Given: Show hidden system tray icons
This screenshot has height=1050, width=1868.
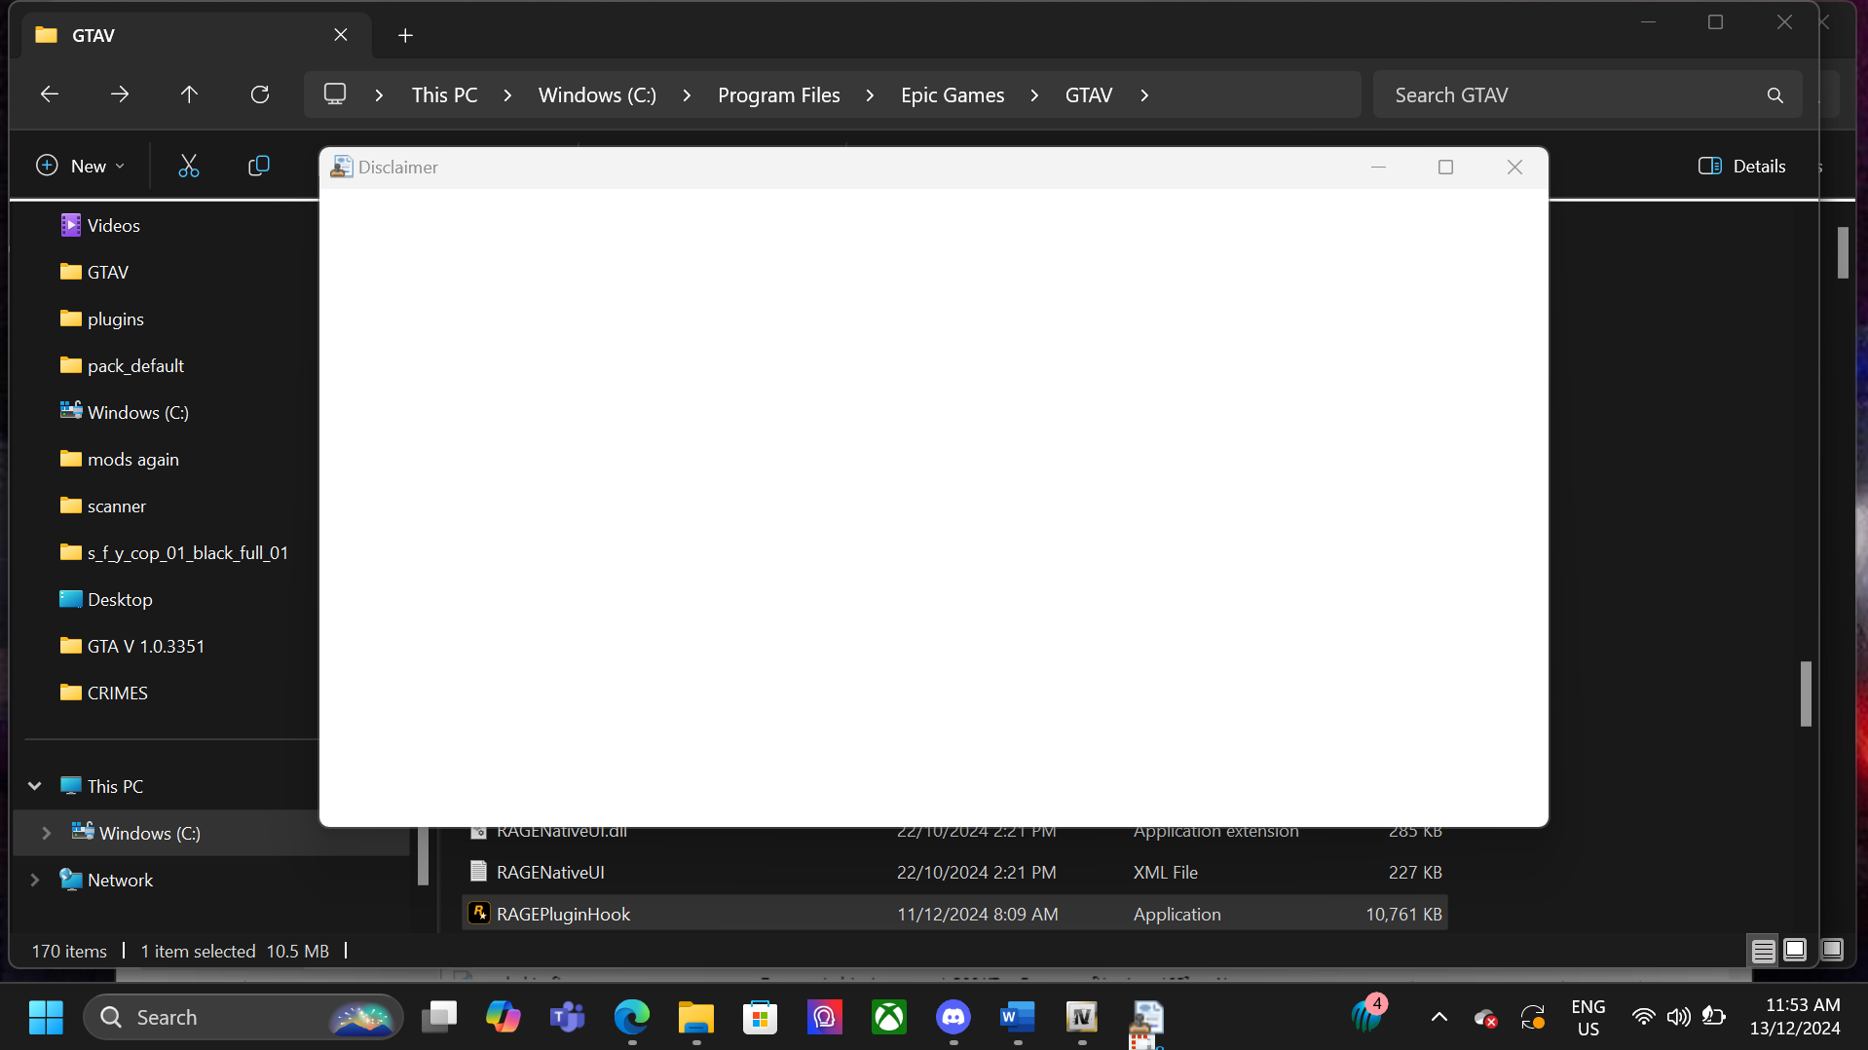Looking at the screenshot, I should click(x=1438, y=1017).
